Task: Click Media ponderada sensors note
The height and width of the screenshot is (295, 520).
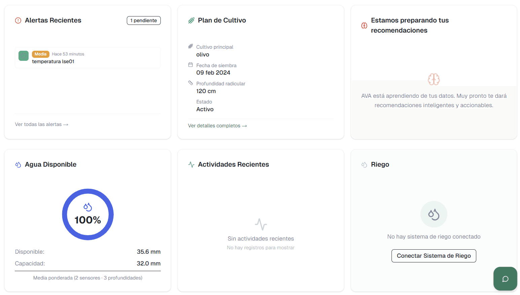Action: point(88,278)
